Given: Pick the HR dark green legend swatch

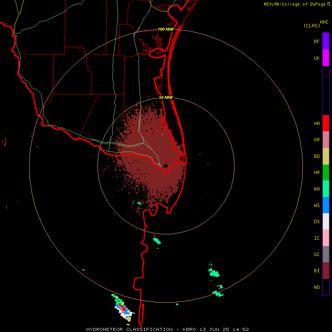Looking at the screenshot, I should [x=326, y=172].
